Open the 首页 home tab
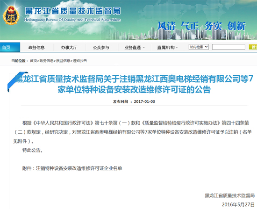This screenshot has height=209, width=257. coord(10,47)
